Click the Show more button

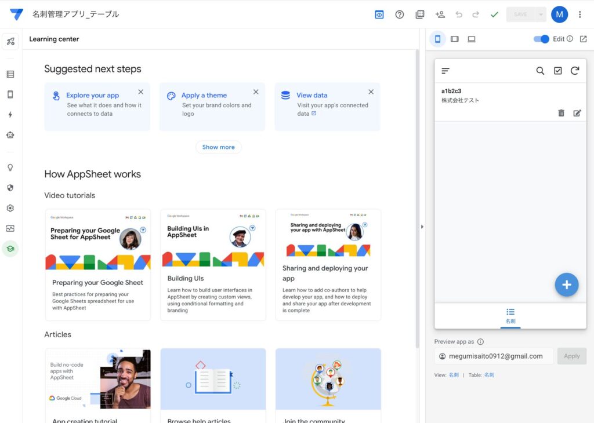pyautogui.click(x=218, y=147)
